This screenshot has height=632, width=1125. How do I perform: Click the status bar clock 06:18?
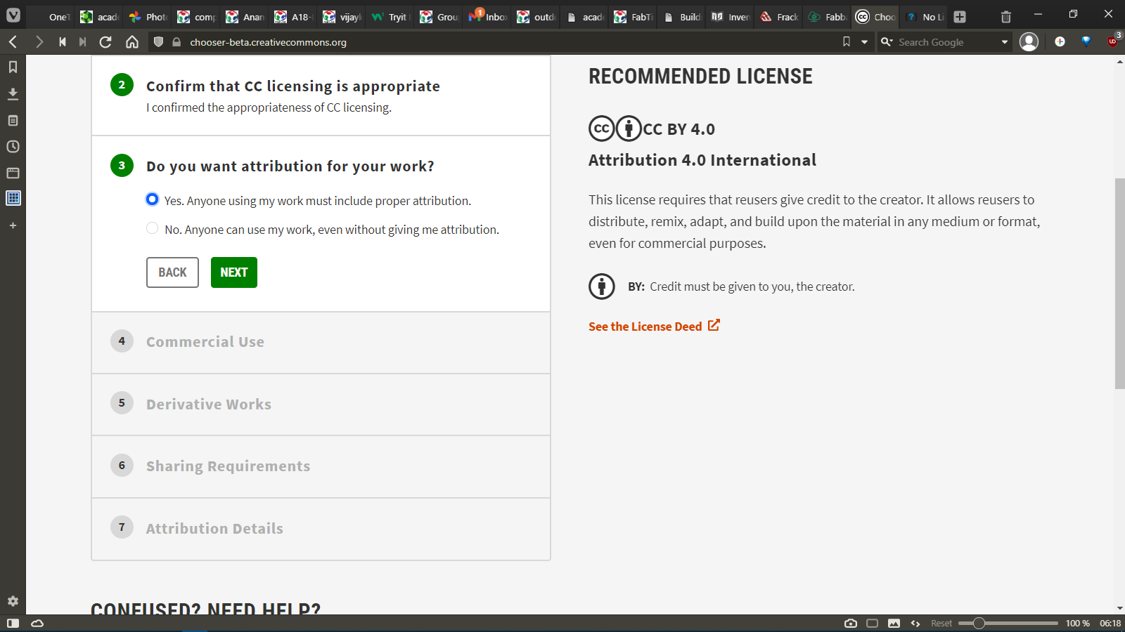click(x=1110, y=623)
